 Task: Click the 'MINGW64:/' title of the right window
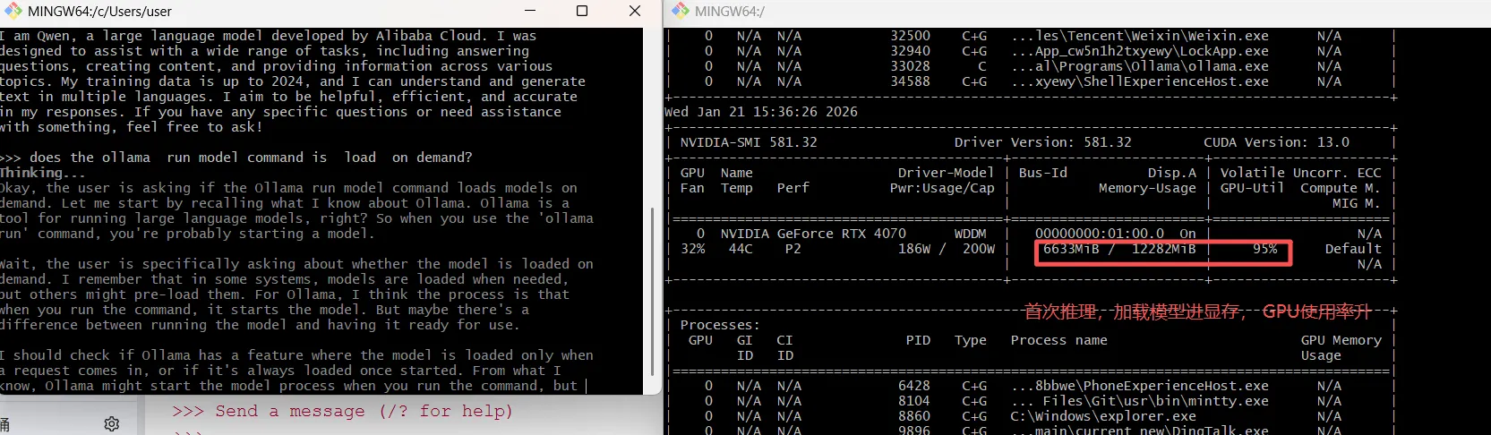[x=730, y=12]
